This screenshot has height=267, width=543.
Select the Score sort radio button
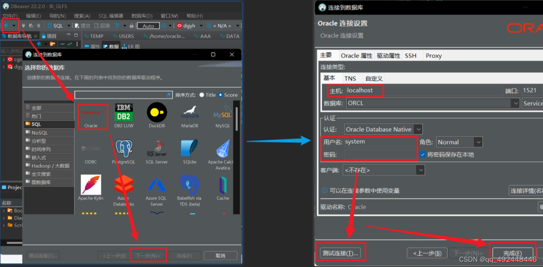(x=221, y=95)
